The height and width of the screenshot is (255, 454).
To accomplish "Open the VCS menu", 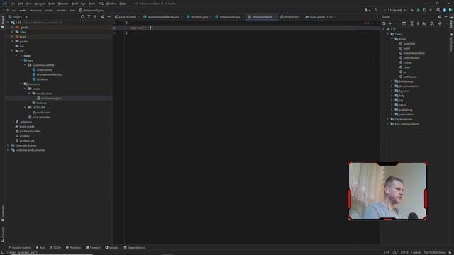I will pyautogui.click(x=101, y=4).
